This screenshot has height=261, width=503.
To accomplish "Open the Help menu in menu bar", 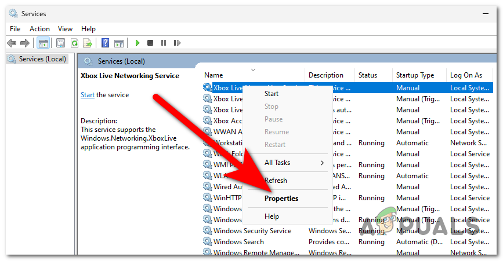I will 88,29.
